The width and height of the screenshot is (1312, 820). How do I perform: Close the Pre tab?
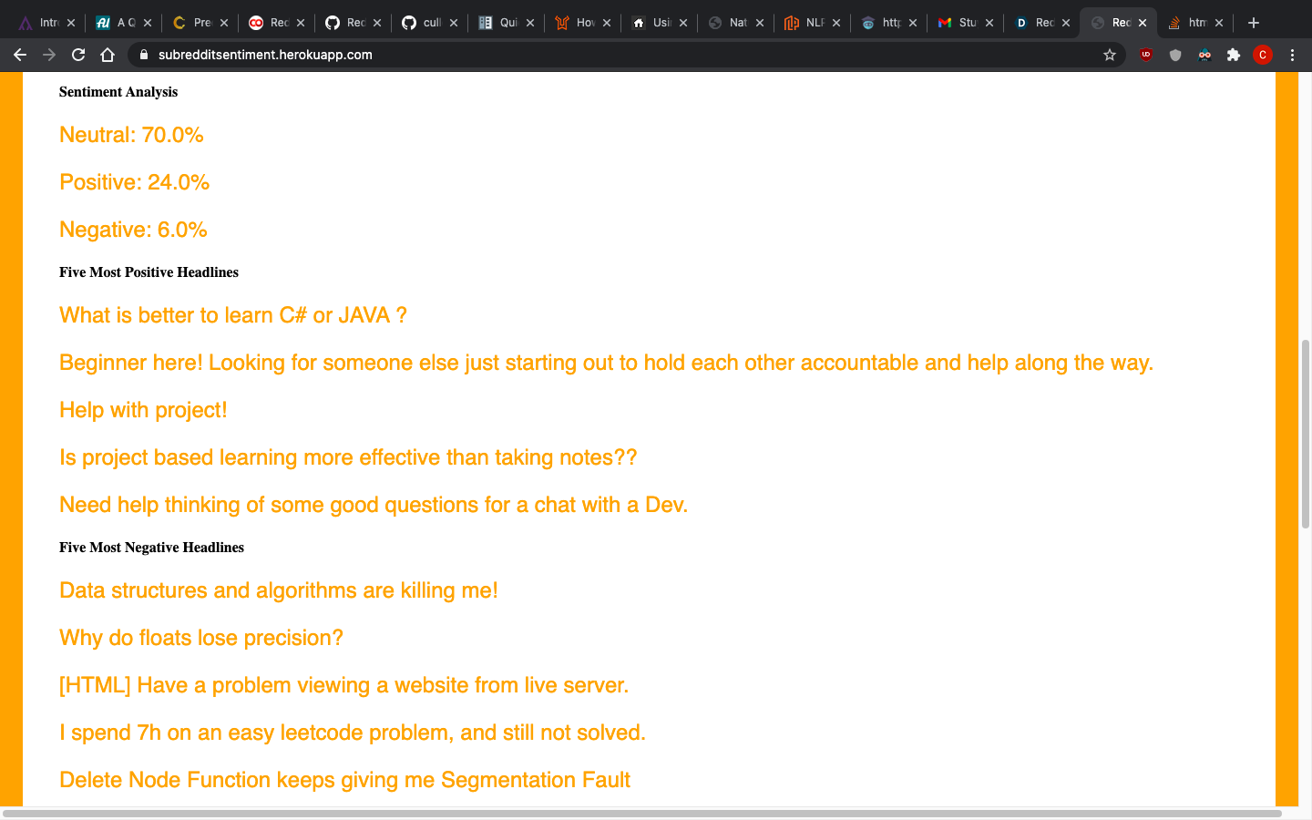224,23
